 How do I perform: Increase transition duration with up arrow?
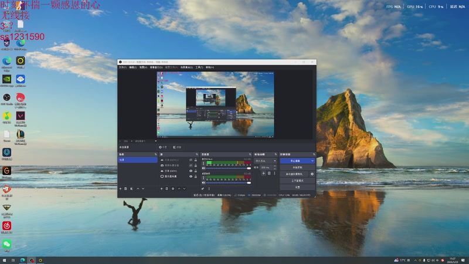(274, 166)
